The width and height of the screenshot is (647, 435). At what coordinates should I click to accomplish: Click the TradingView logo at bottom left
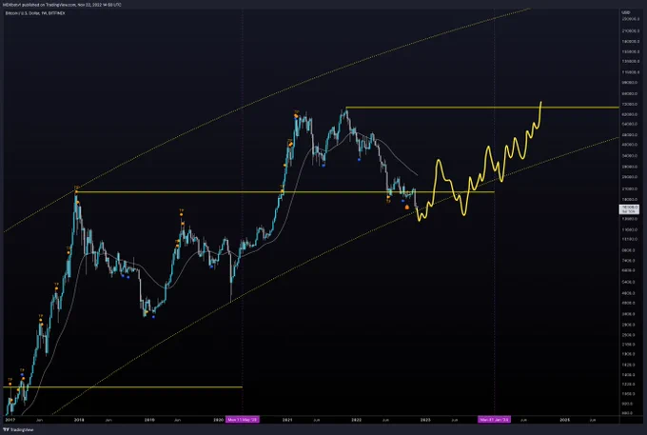(x=18, y=430)
